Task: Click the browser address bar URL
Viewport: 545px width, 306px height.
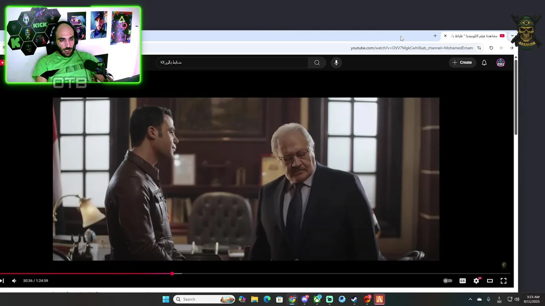Action: click(x=412, y=48)
